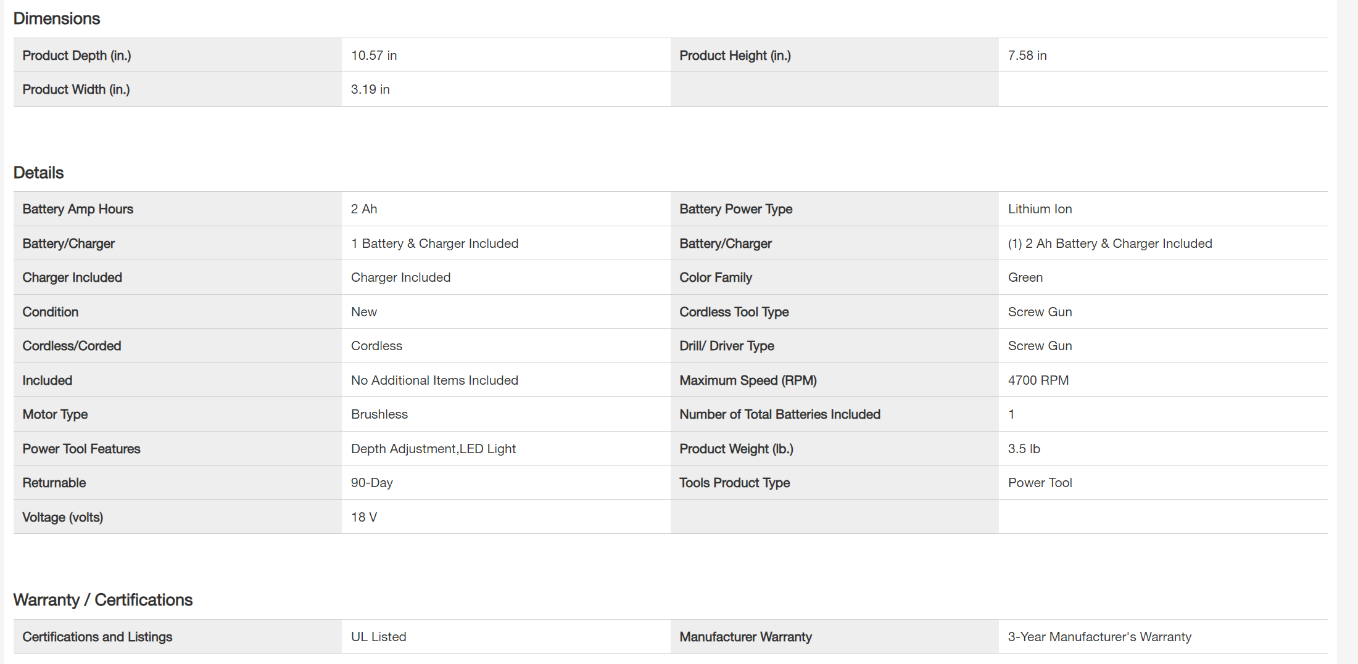Click the Returnable value 90-Day

click(x=372, y=483)
